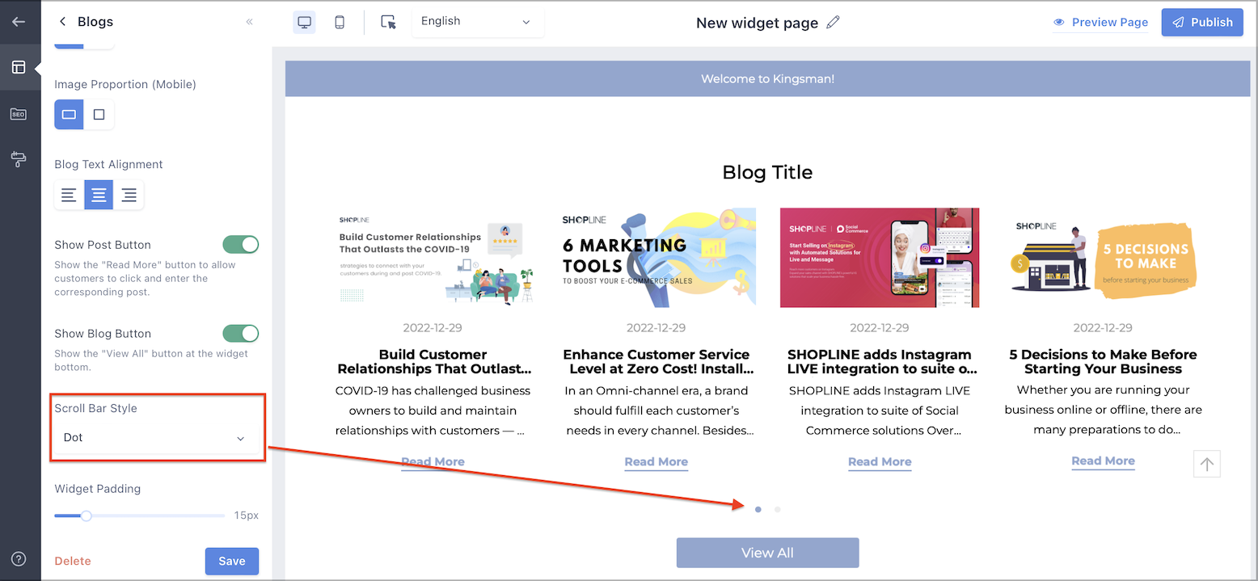The width and height of the screenshot is (1258, 581).
Task: Select rectangle mobile image proportion
Action: click(x=69, y=115)
